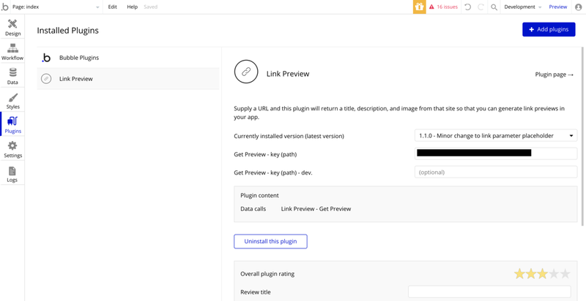Open the Development version dropdown
Viewport: 586px width, 301px height.
click(523, 7)
